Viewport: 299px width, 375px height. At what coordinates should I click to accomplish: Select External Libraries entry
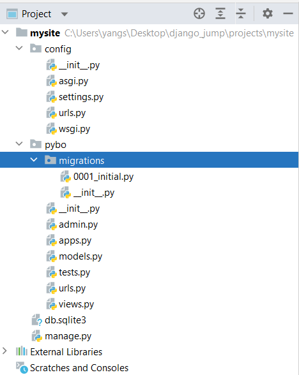[x=66, y=352]
